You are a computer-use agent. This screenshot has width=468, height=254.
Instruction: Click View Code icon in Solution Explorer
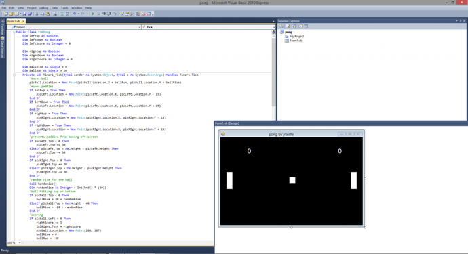point(300,26)
